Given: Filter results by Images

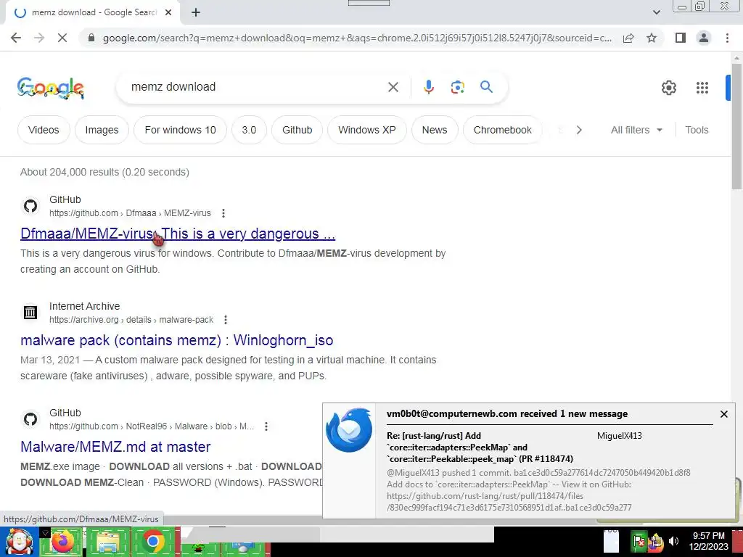Looking at the screenshot, I should point(102,130).
